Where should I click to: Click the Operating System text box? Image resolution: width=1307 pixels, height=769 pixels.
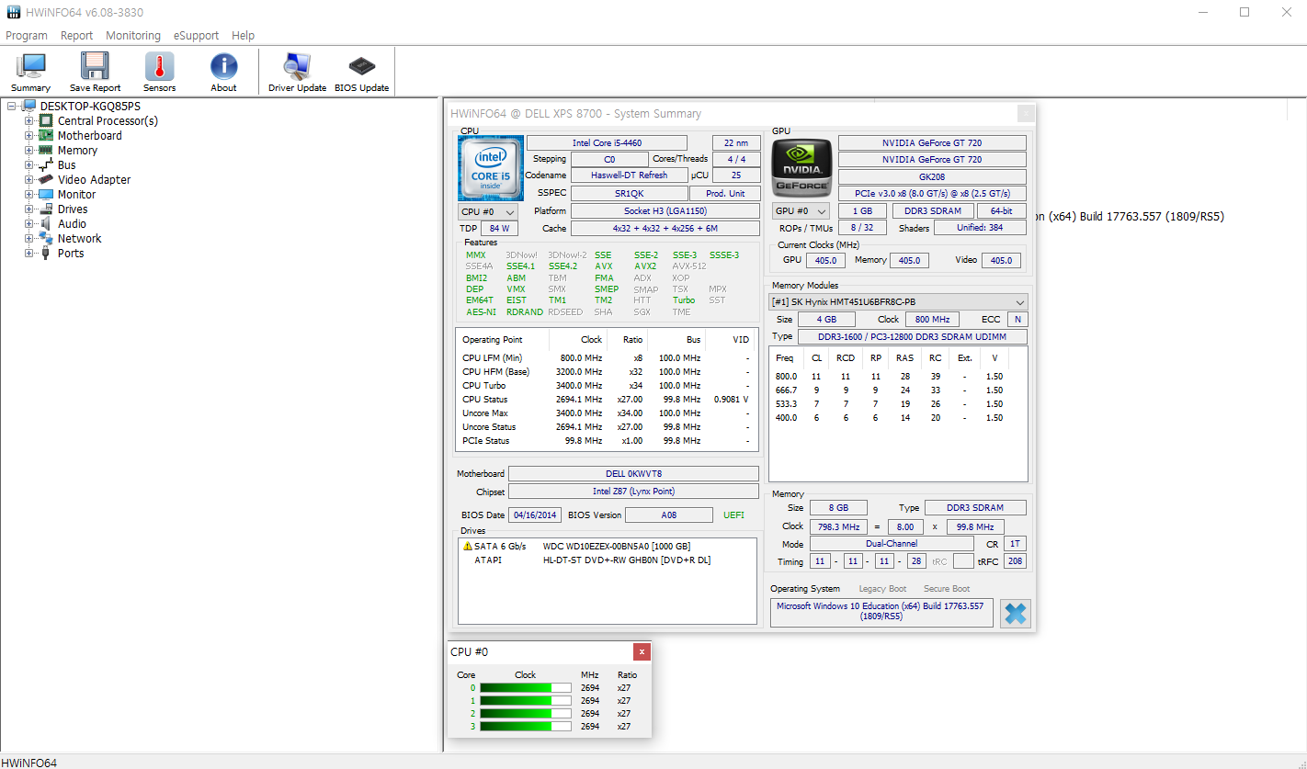click(881, 612)
